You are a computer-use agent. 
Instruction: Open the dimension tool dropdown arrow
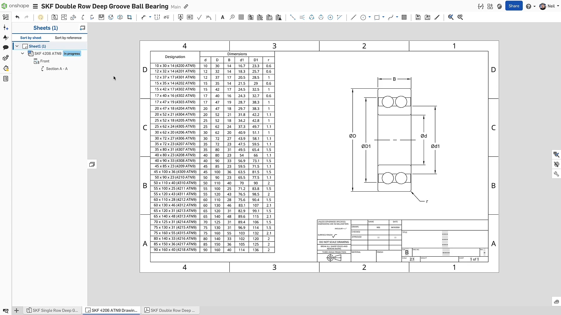(x=150, y=17)
